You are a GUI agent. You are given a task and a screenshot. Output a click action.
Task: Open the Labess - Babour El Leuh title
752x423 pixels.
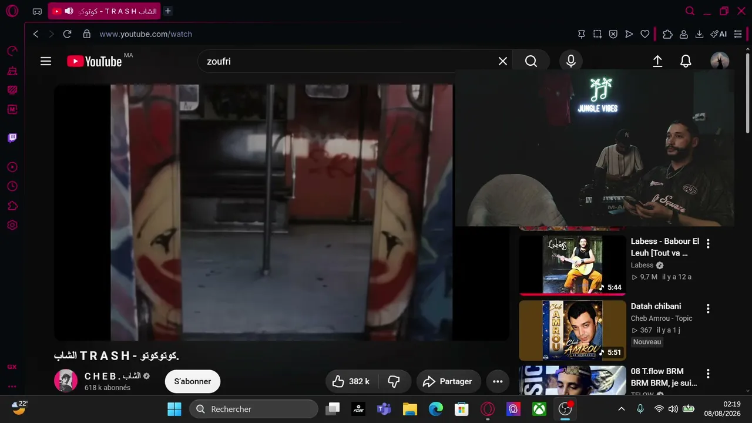click(665, 247)
